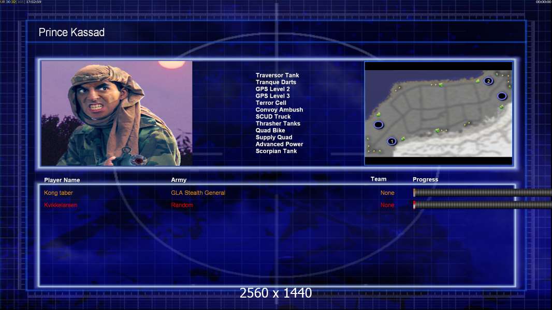This screenshot has height=310, width=552.
Task: Click Kong taber's loading progress bar
Action: [x=482, y=192]
